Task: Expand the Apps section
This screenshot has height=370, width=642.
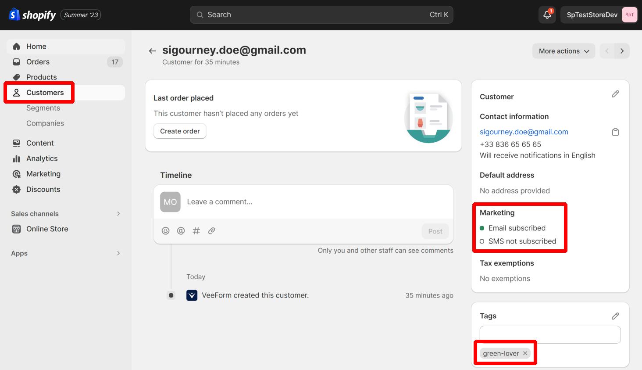Action: (x=118, y=253)
